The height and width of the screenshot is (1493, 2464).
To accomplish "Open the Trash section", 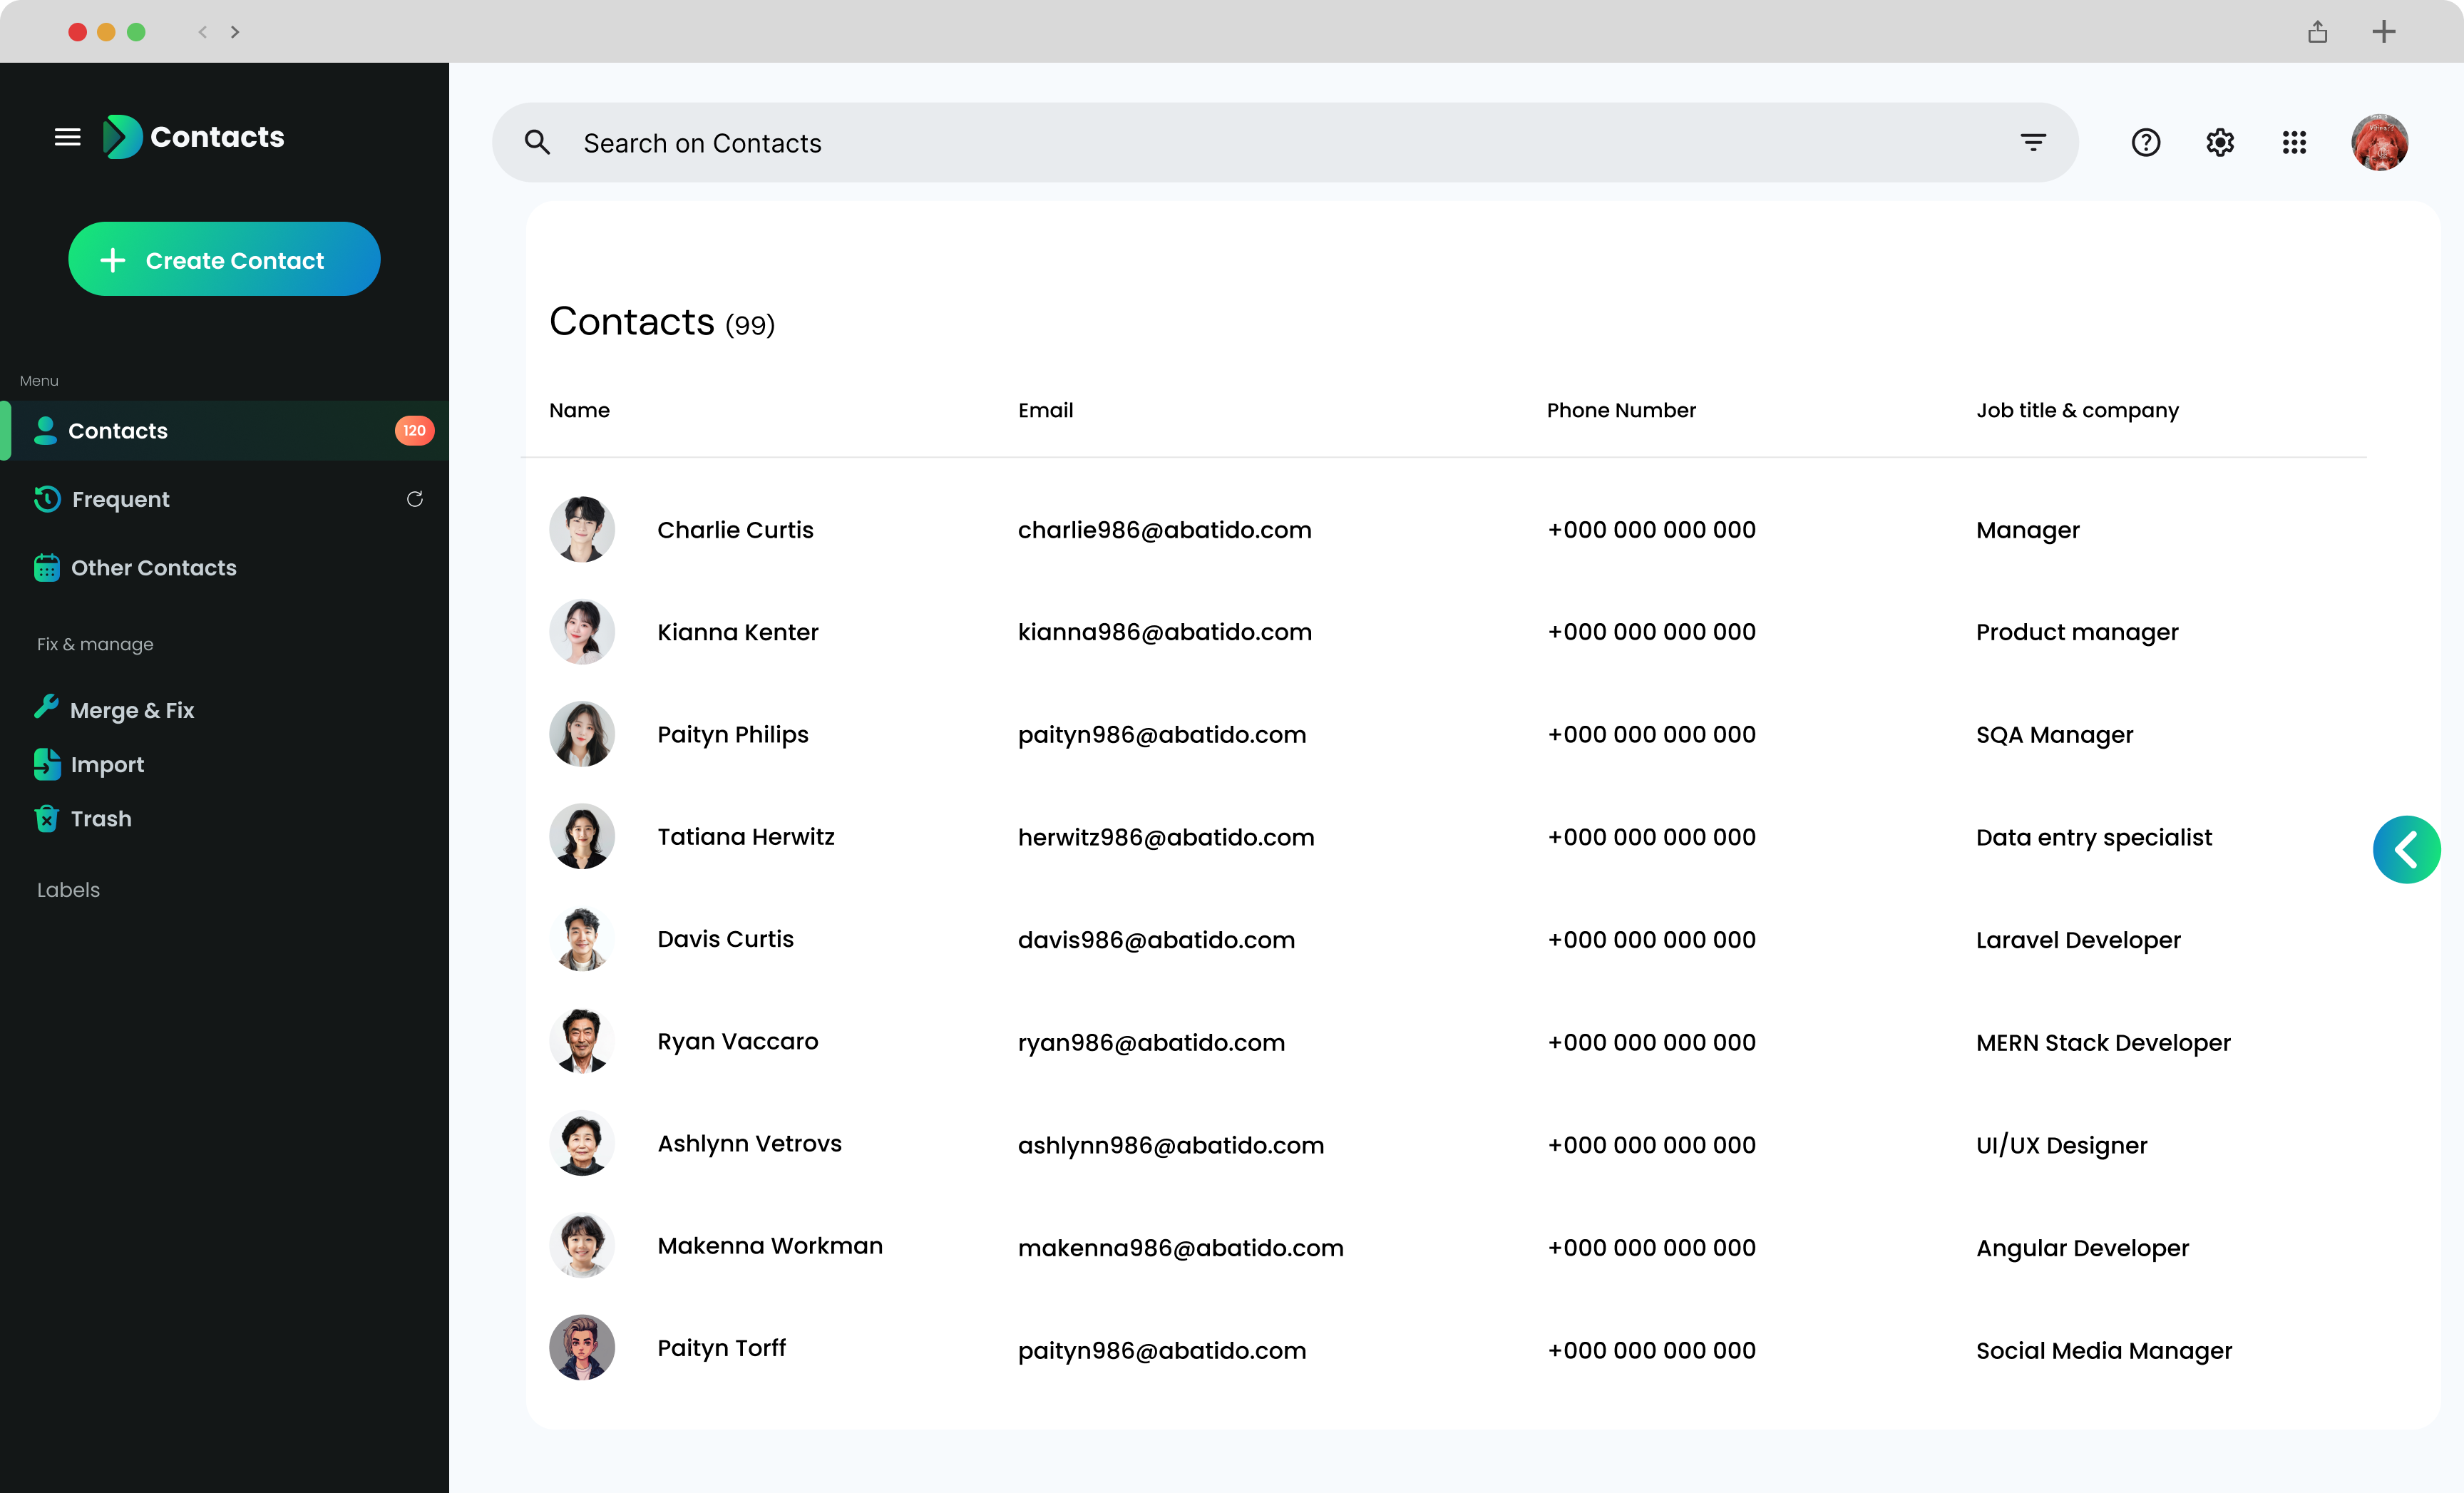I will click(100, 818).
